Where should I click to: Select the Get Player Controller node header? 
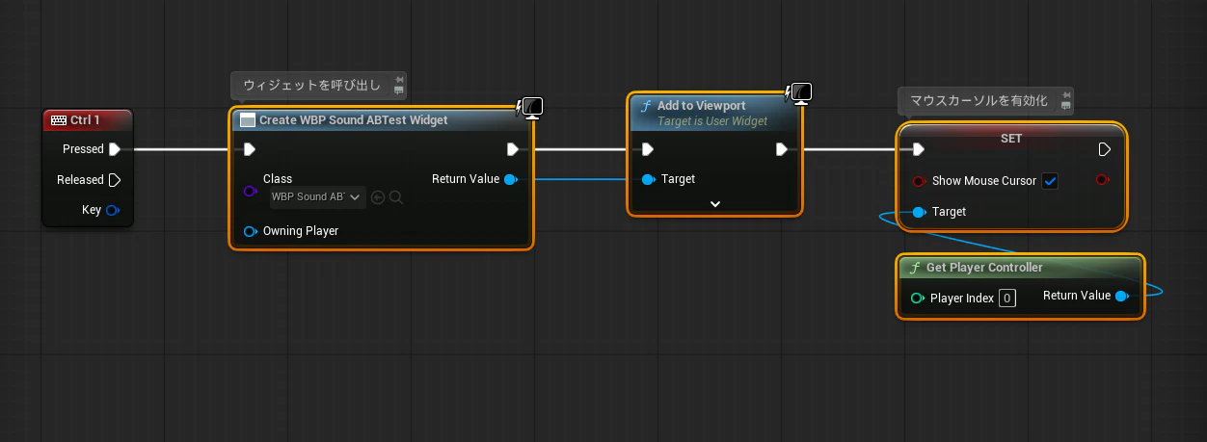pos(1020,268)
